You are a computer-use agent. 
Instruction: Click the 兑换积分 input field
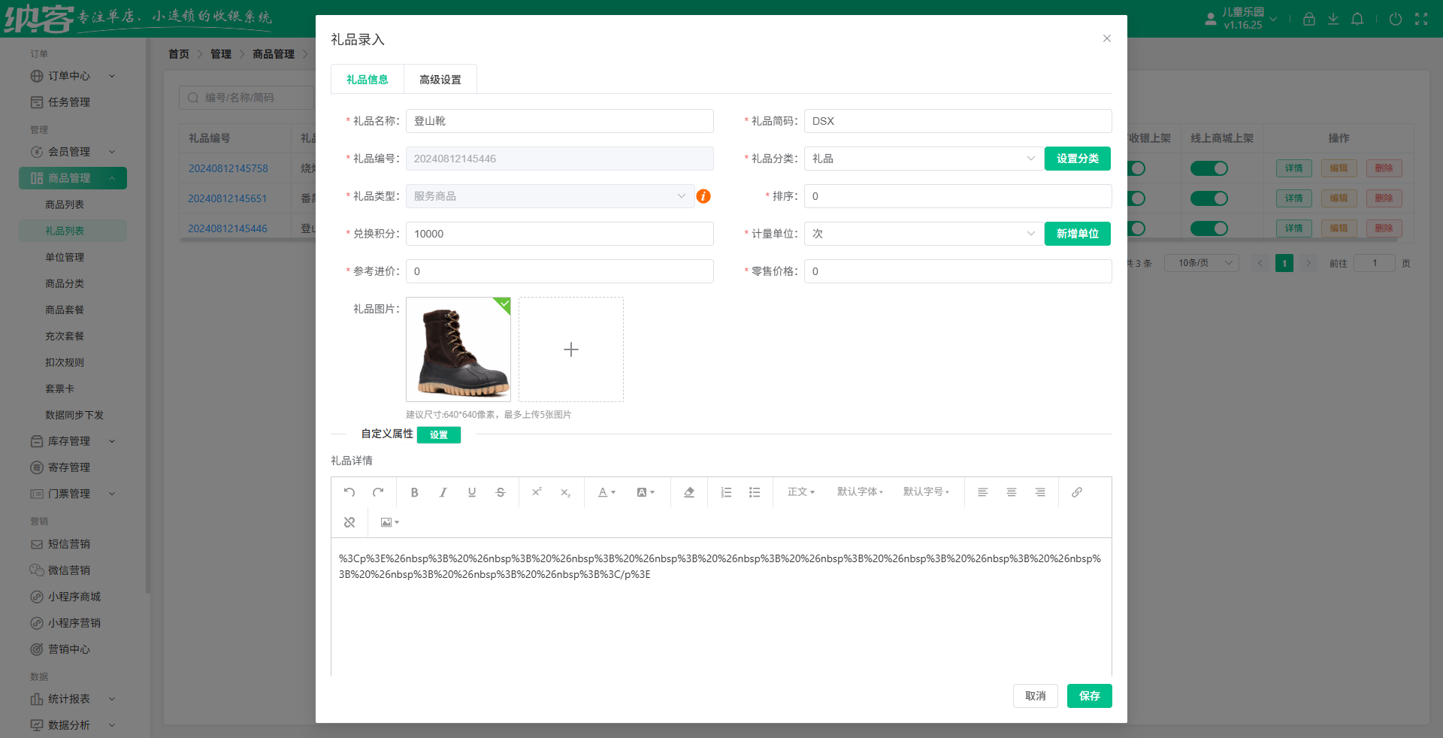[x=559, y=234]
